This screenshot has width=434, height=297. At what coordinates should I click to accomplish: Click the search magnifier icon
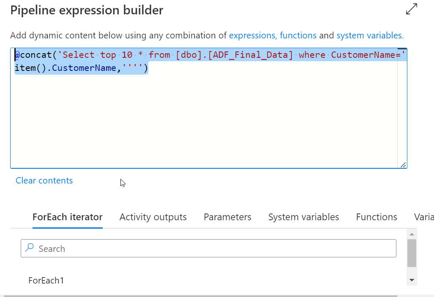pyautogui.click(x=29, y=248)
